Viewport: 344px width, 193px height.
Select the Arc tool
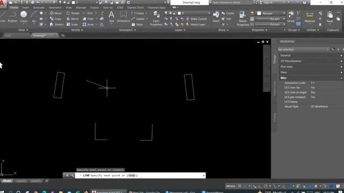(34, 17)
